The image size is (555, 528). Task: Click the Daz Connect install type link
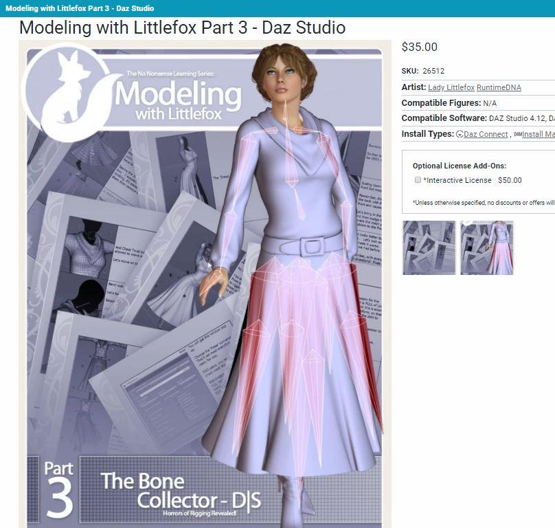[x=486, y=134]
